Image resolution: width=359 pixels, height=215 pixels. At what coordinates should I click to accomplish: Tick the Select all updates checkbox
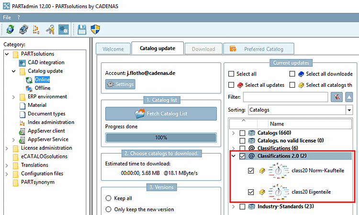click(231, 85)
